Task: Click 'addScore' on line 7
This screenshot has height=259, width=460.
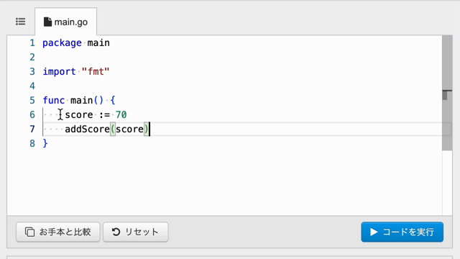Action: 87,129
